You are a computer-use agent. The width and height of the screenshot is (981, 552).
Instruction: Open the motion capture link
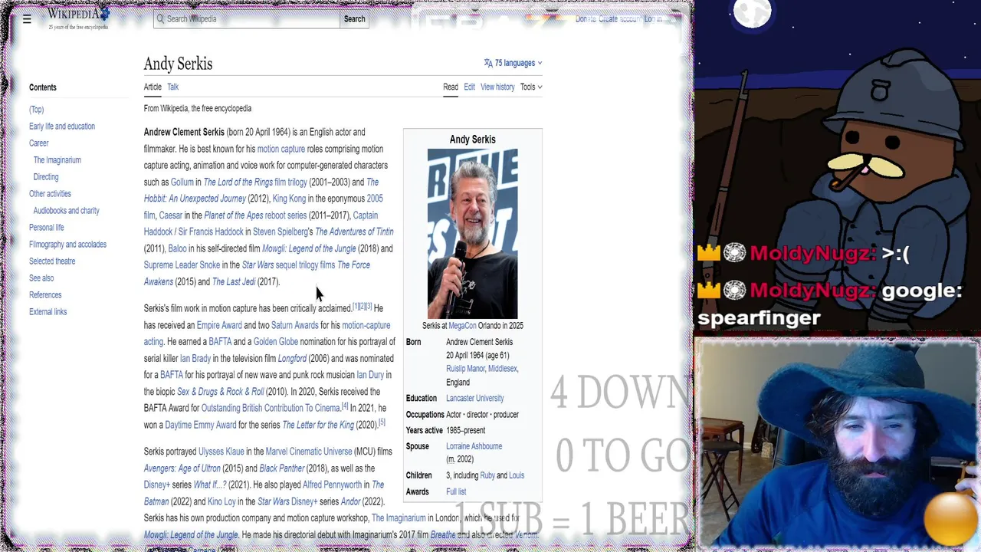click(281, 149)
